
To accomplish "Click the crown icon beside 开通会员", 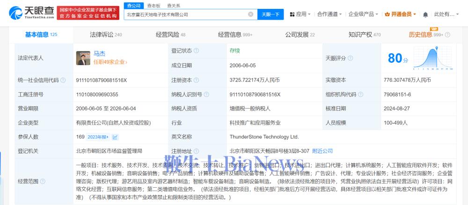I will tap(388, 15).
